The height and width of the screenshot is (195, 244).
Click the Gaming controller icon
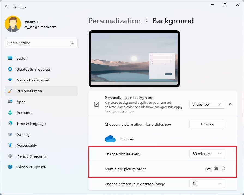pyautogui.click(x=10, y=134)
